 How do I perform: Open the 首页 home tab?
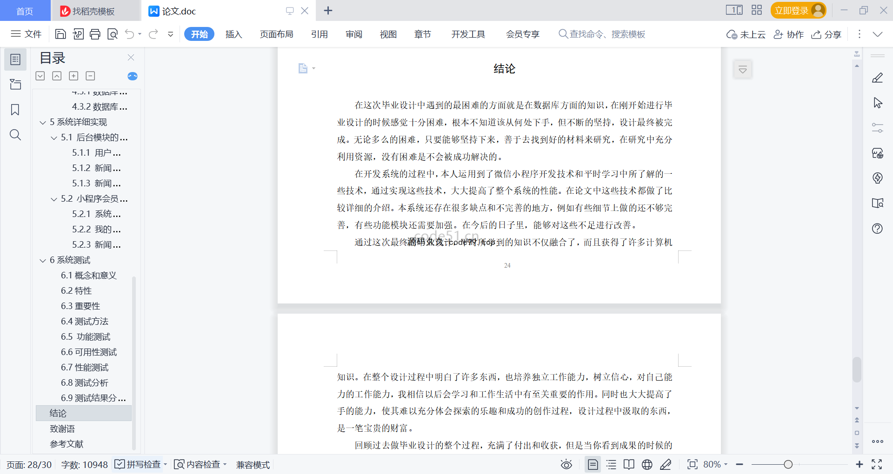pos(25,11)
